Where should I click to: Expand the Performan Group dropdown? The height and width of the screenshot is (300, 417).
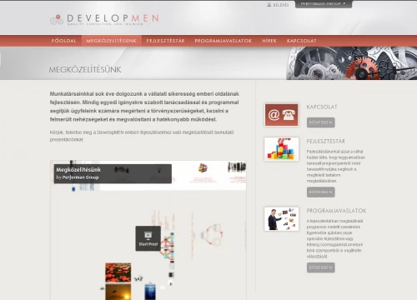324,4
